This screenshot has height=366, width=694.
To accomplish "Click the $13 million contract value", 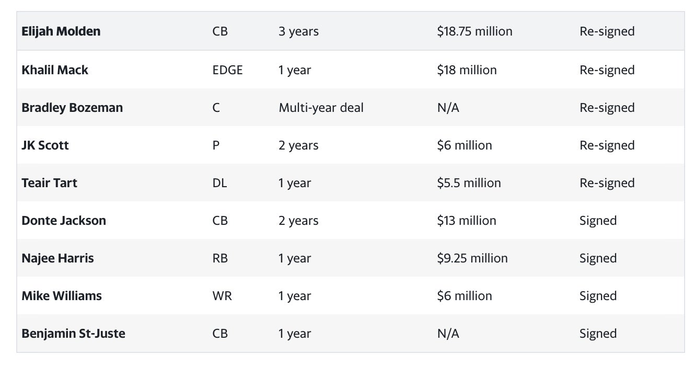I will point(467,221).
